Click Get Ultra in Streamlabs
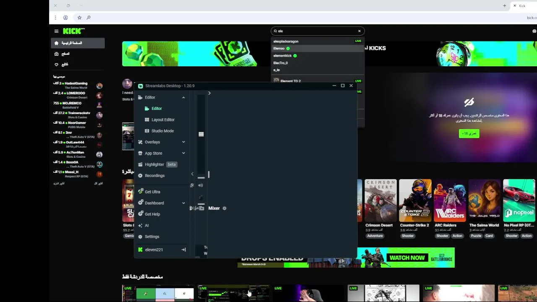The image size is (537, 302). click(152, 192)
